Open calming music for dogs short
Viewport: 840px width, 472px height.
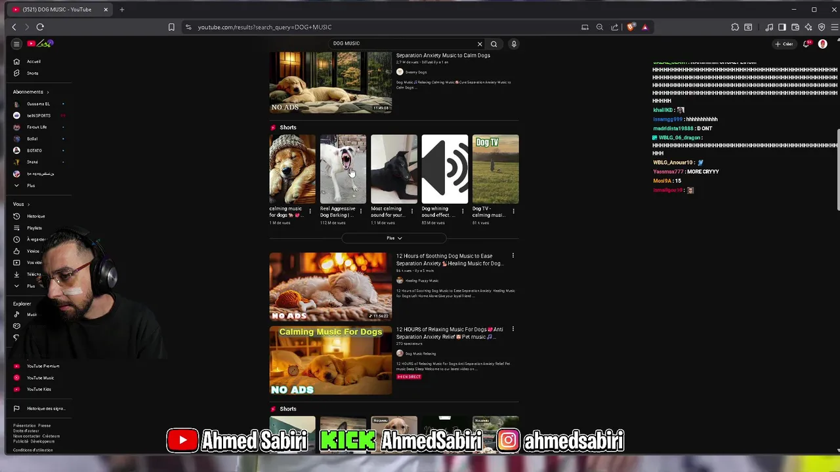pos(292,169)
